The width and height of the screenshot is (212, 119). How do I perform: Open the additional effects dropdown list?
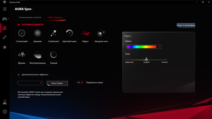[x=30, y=83]
